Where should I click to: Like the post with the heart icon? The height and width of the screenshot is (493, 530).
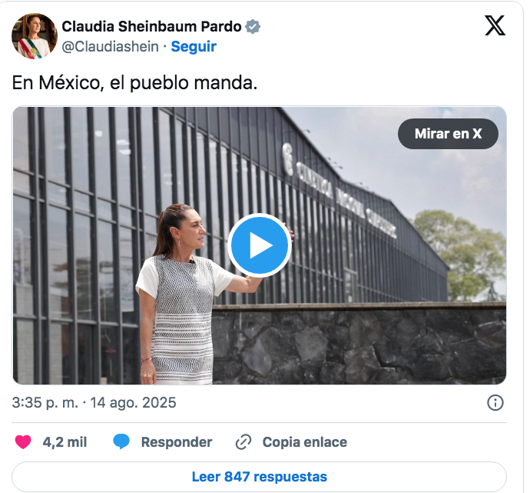click(23, 442)
